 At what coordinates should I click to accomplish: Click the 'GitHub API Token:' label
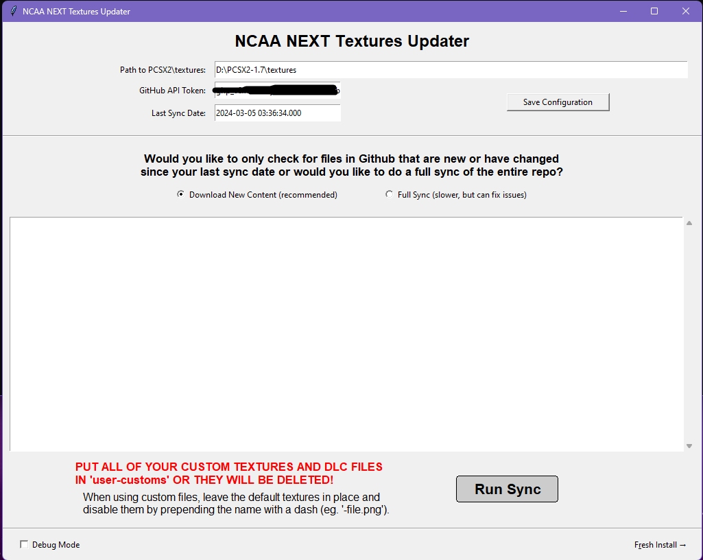(x=172, y=90)
